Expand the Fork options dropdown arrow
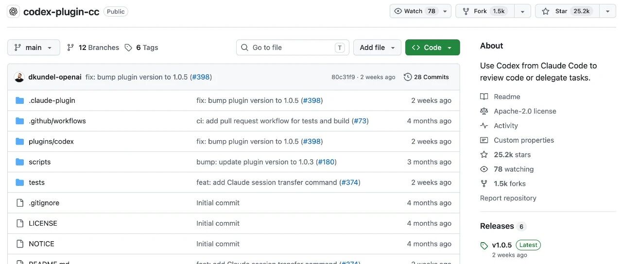Screen dimensions: 622x264 pyautogui.click(x=522, y=11)
